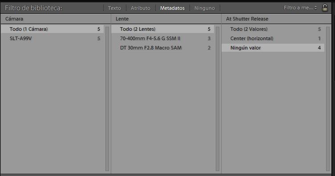
Task: Filter by Center (horizontal) value
Action: (273, 38)
